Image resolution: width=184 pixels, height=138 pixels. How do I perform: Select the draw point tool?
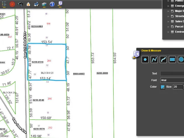tap(145, 59)
